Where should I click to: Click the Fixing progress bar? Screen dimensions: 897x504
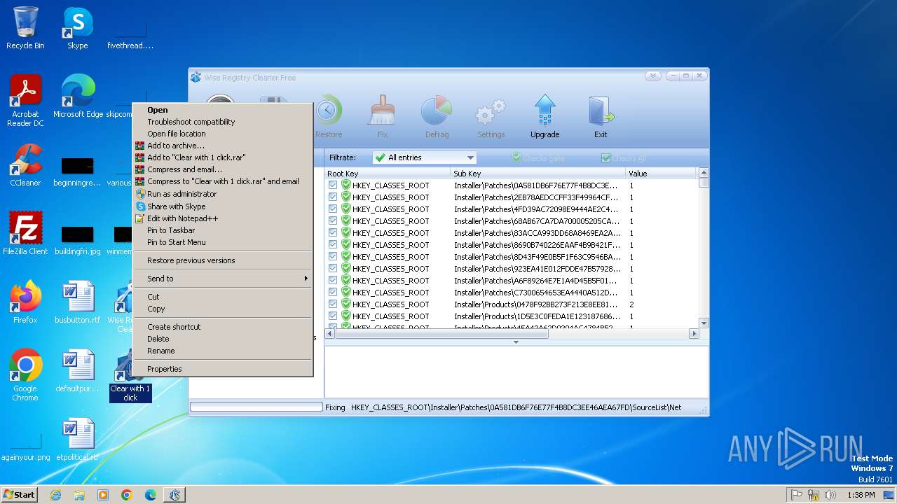coord(256,407)
